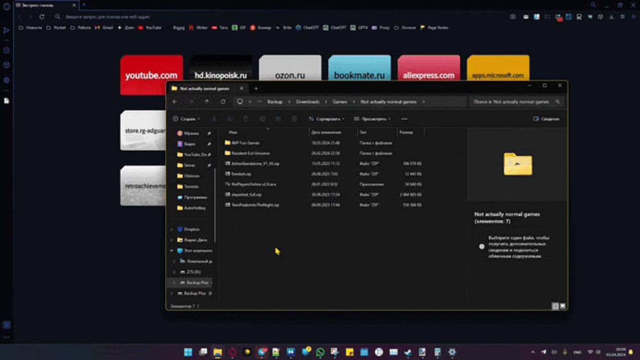This screenshot has height=360, width=640.
Task: Open the three-dots more options menu
Action: coord(404,119)
